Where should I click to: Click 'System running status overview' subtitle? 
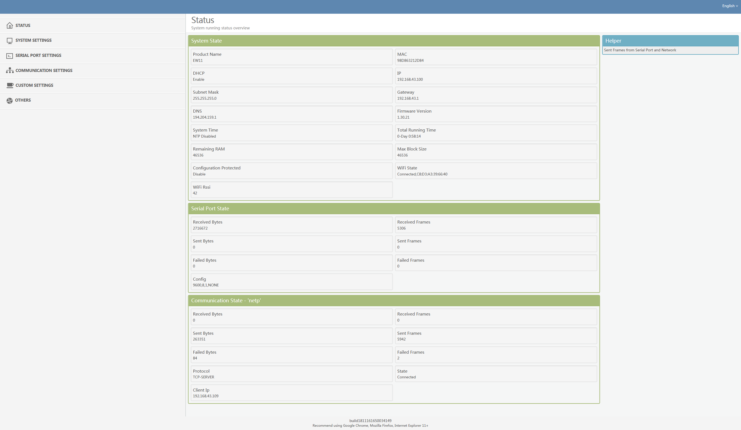click(x=220, y=28)
